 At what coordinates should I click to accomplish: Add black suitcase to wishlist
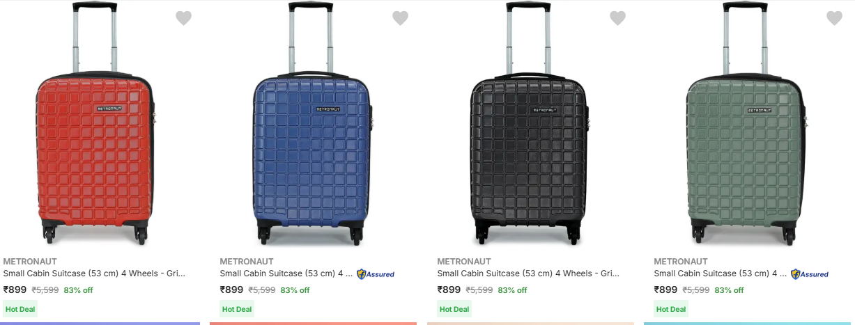[x=617, y=18]
